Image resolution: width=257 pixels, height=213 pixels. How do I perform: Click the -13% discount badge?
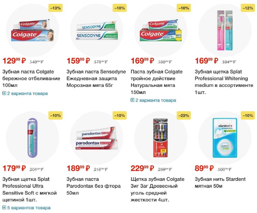(55, 8)
